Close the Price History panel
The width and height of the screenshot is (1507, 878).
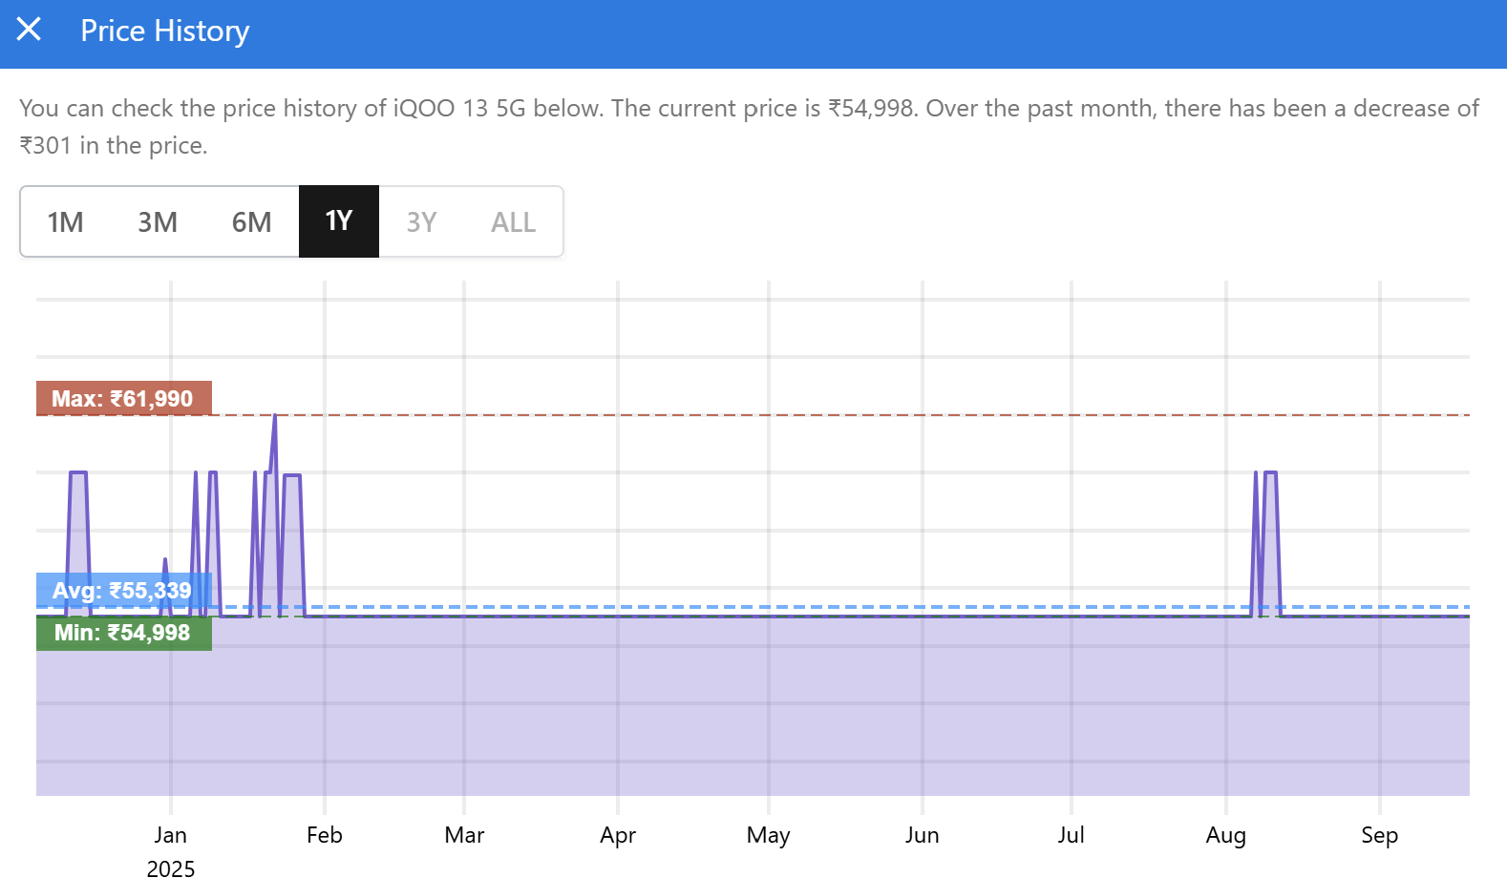click(x=30, y=30)
